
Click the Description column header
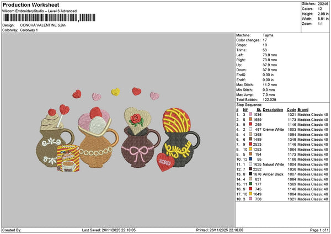click(273, 110)
